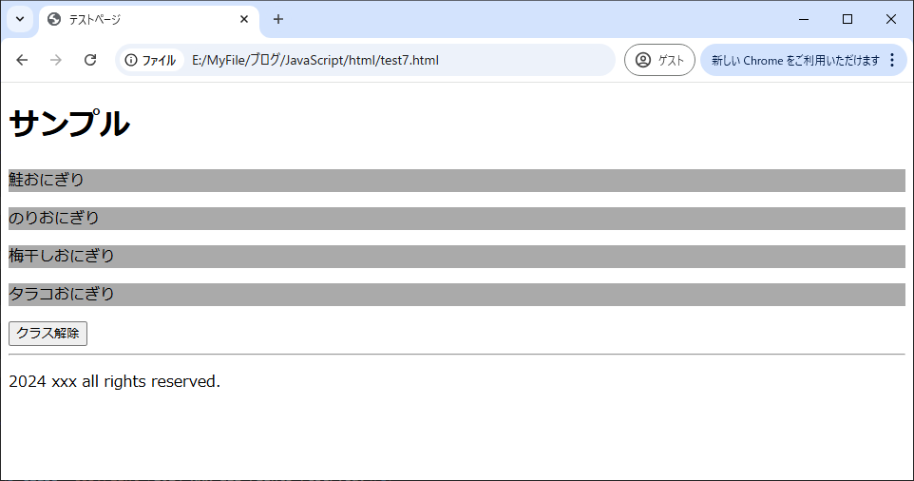Open Chrome three-dot menu
The height and width of the screenshot is (481, 914).
[892, 60]
